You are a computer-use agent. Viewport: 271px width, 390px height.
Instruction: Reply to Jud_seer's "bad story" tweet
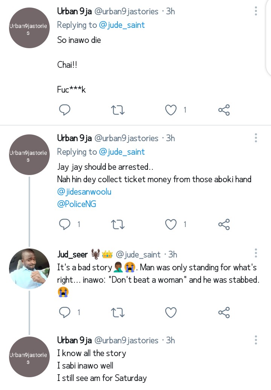coord(65,312)
